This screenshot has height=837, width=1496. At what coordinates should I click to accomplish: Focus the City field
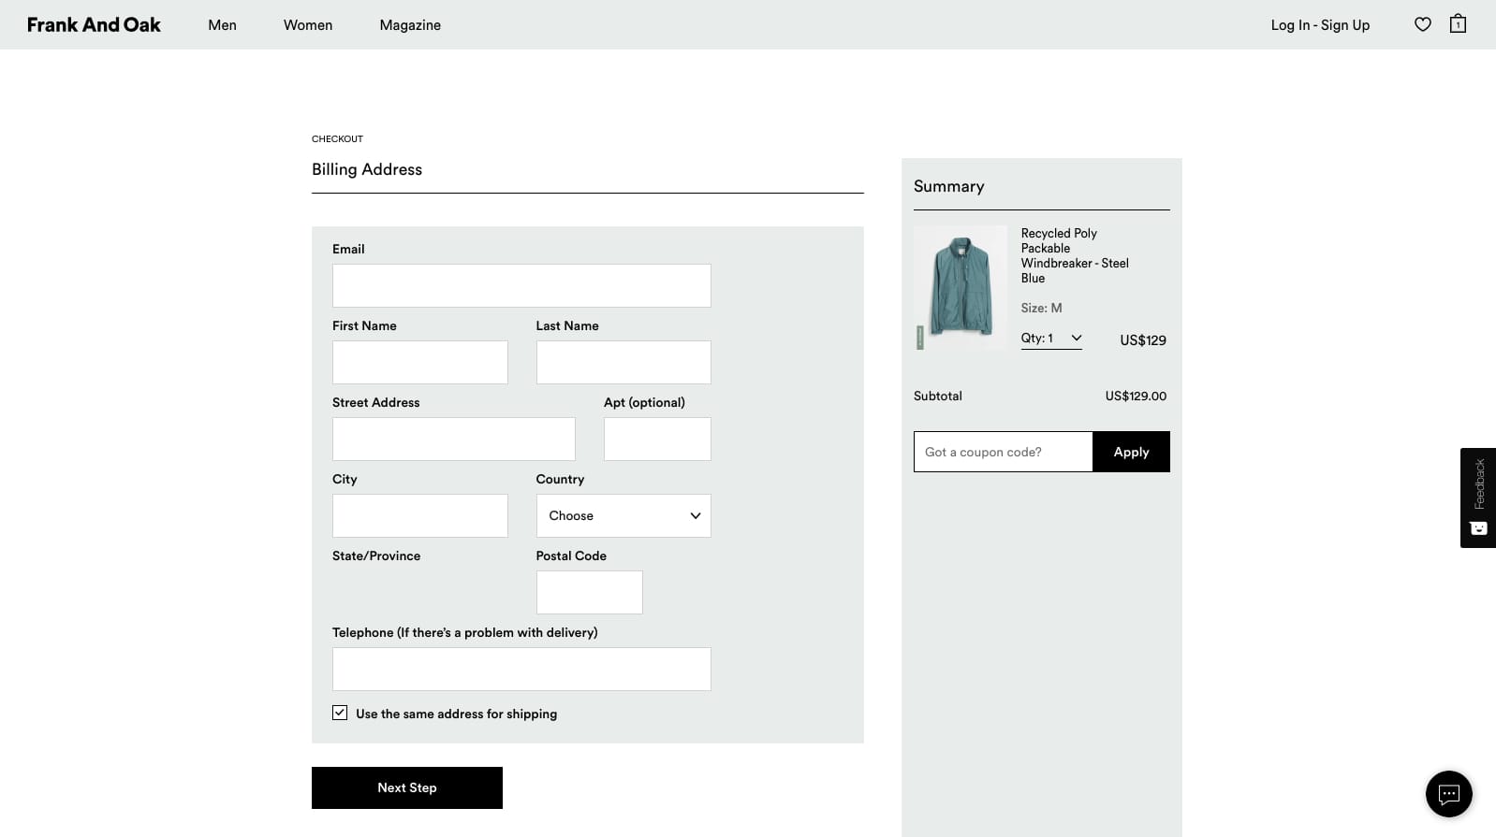coord(420,515)
